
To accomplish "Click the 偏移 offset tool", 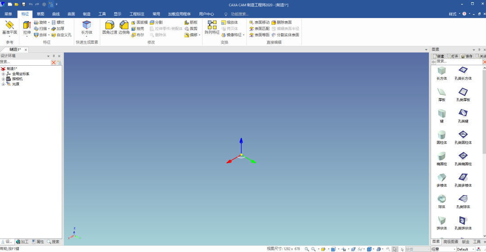I will pos(191,35).
